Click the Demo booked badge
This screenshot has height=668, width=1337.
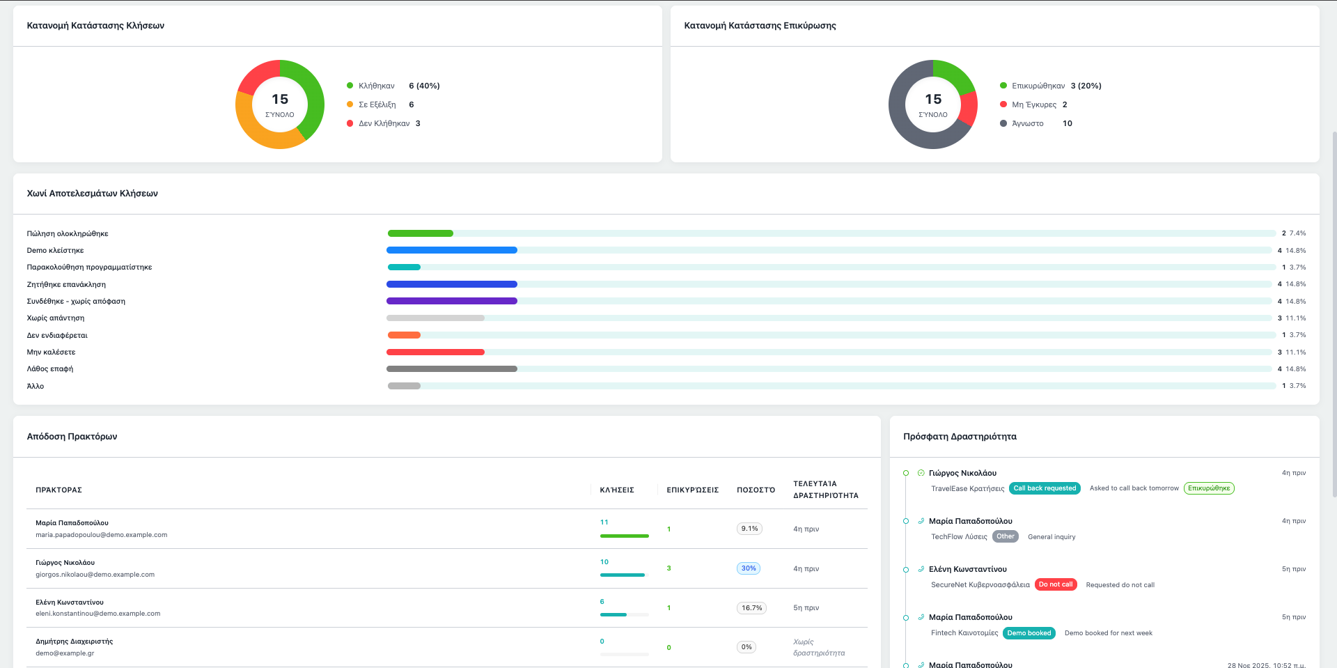1029,633
